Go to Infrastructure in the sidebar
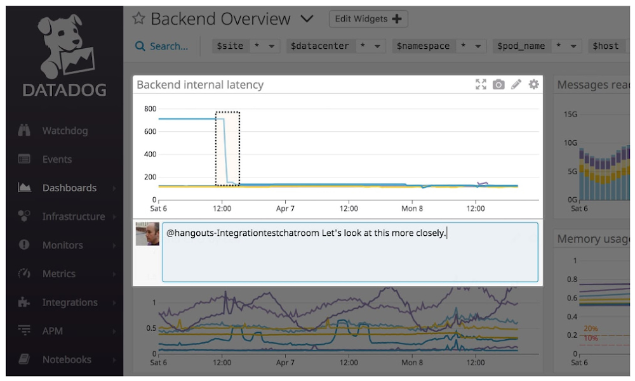635x381 pixels. pyautogui.click(x=73, y=217)
